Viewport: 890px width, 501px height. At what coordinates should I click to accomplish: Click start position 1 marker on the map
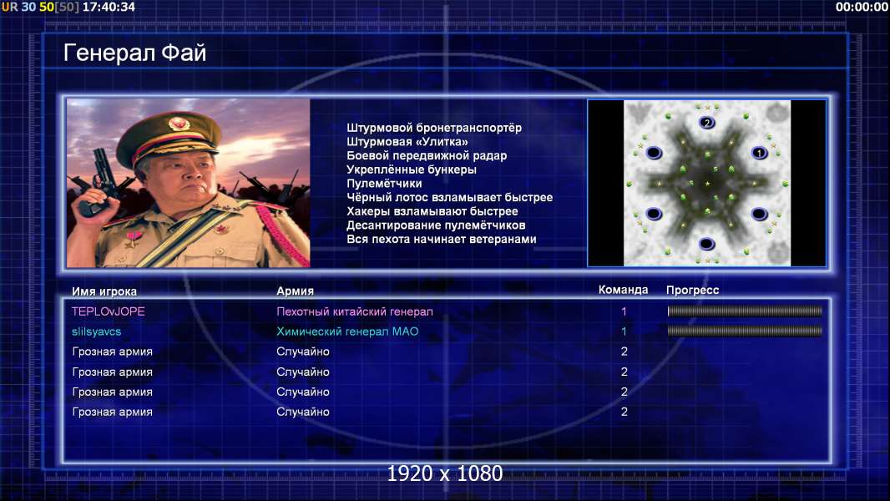(759, 153)
